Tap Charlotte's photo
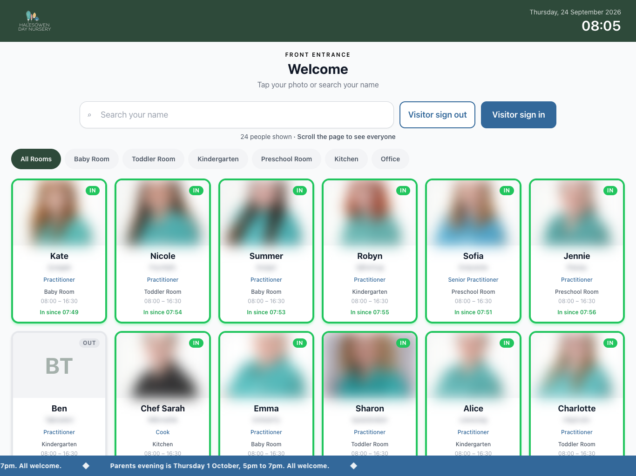 pyautogui.click(x=577, y=365)
